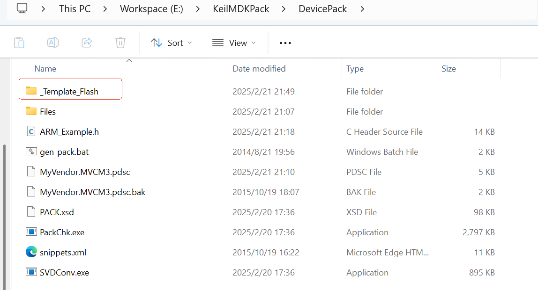Open the Sort dropdown menu

pyautogui.click(x=172, y=43)
